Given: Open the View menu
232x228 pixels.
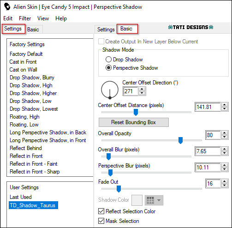Looking at the screenshot, I should coord(43,18).
